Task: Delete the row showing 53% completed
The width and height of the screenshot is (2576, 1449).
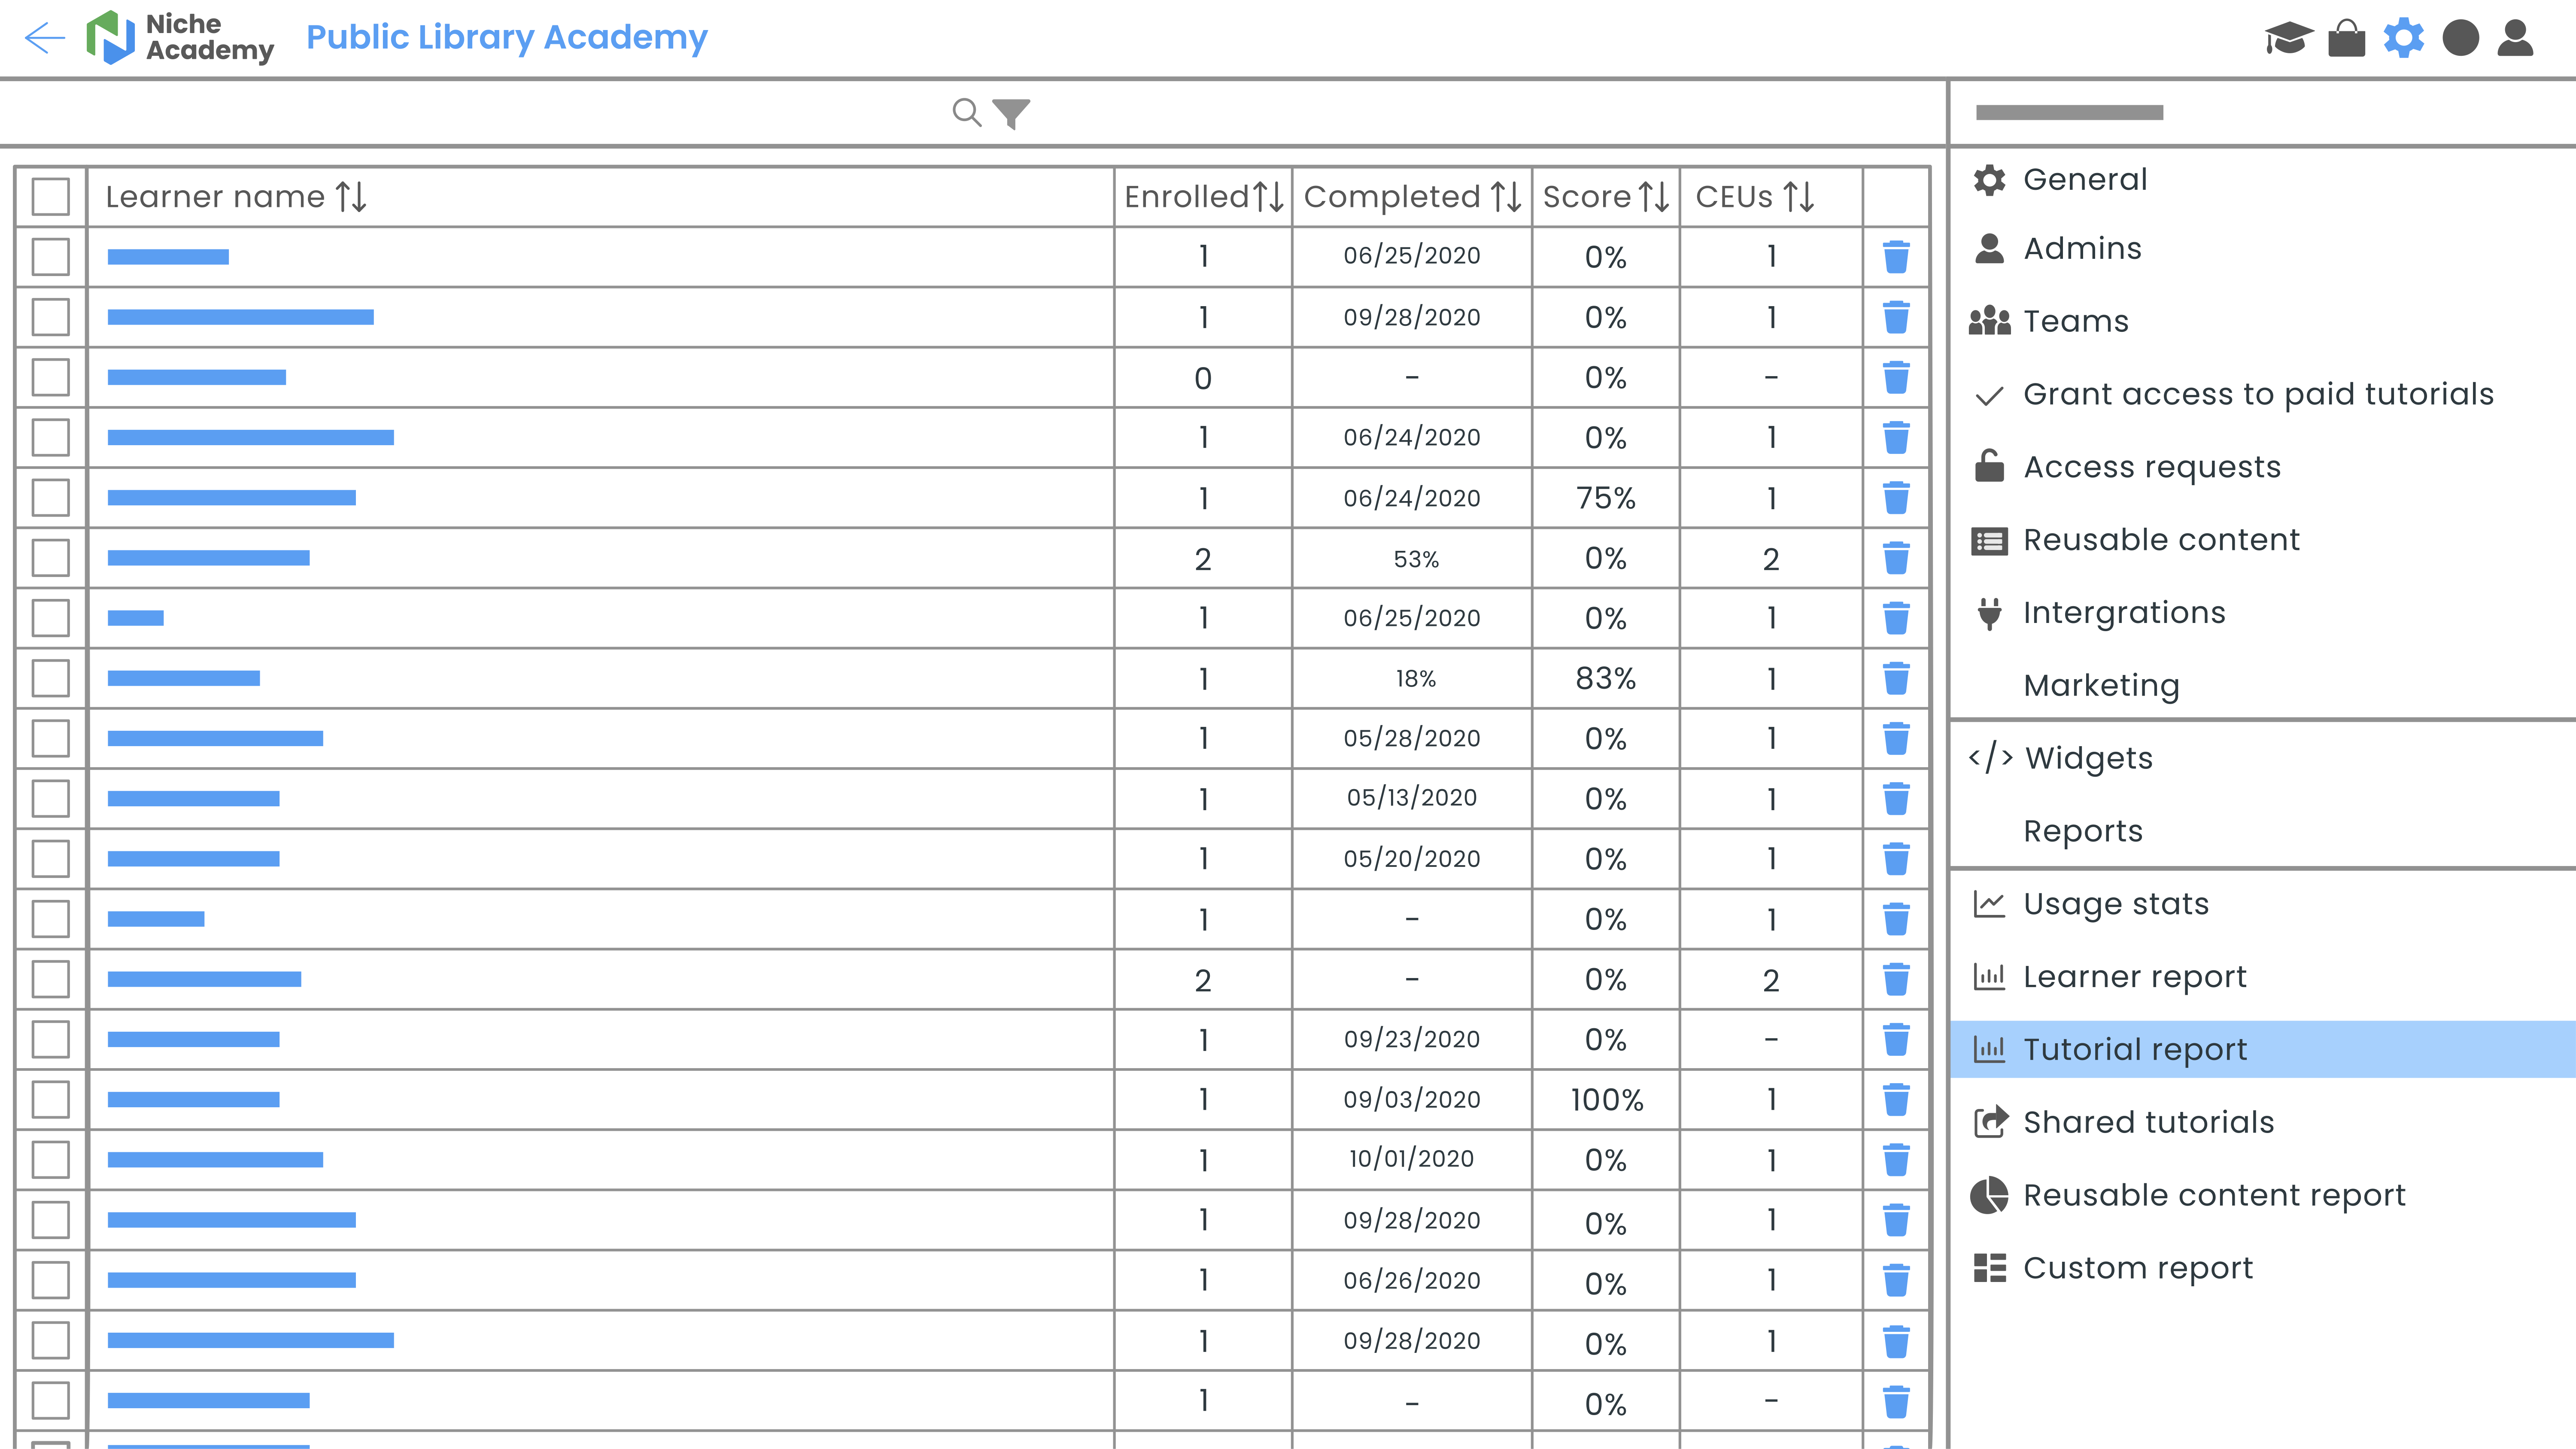Action: coord(1896,558)
